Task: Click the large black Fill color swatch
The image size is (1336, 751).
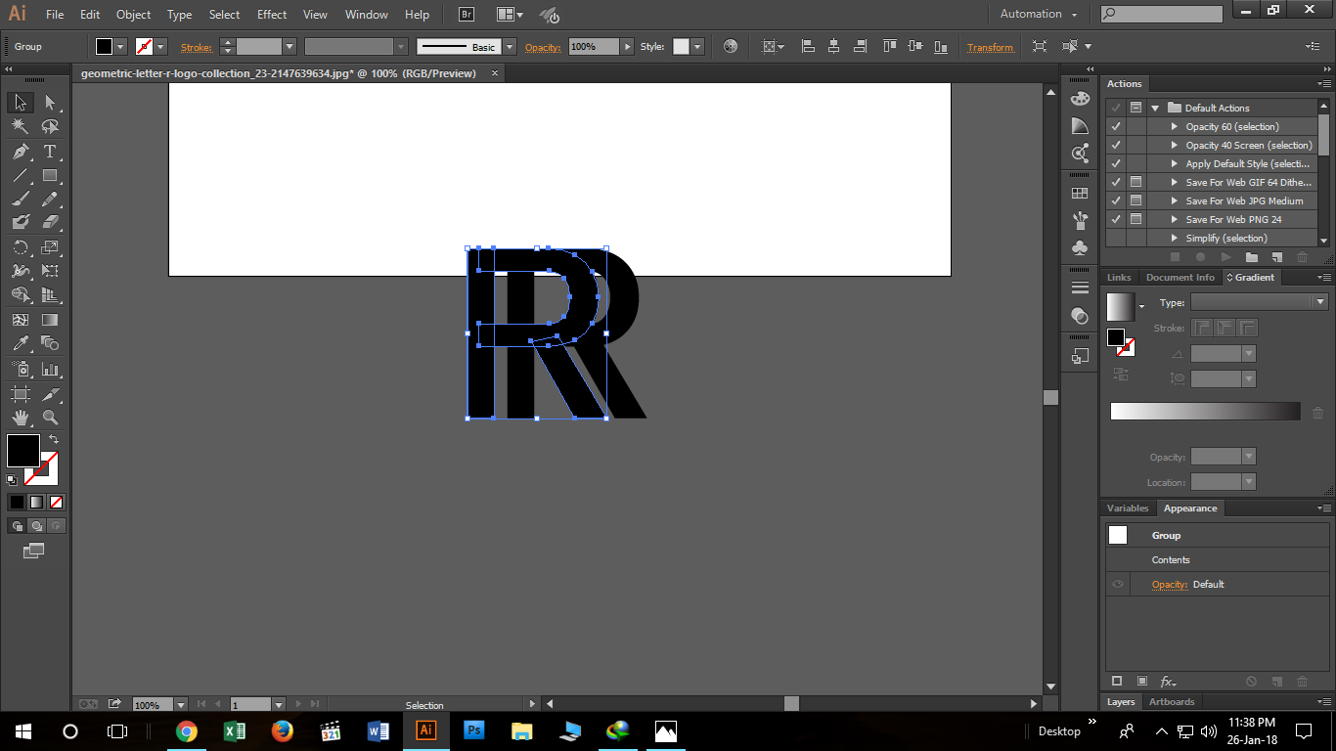Action: pos(23,451)
